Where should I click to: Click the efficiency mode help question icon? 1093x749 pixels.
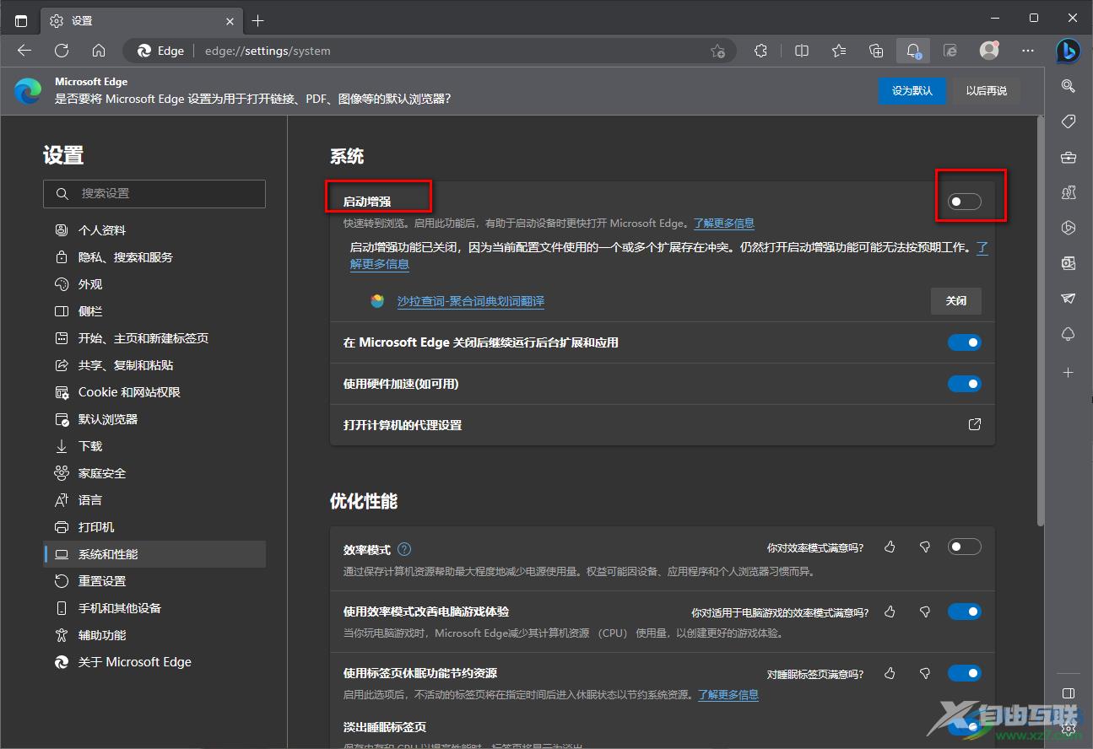tap(404, 549)
